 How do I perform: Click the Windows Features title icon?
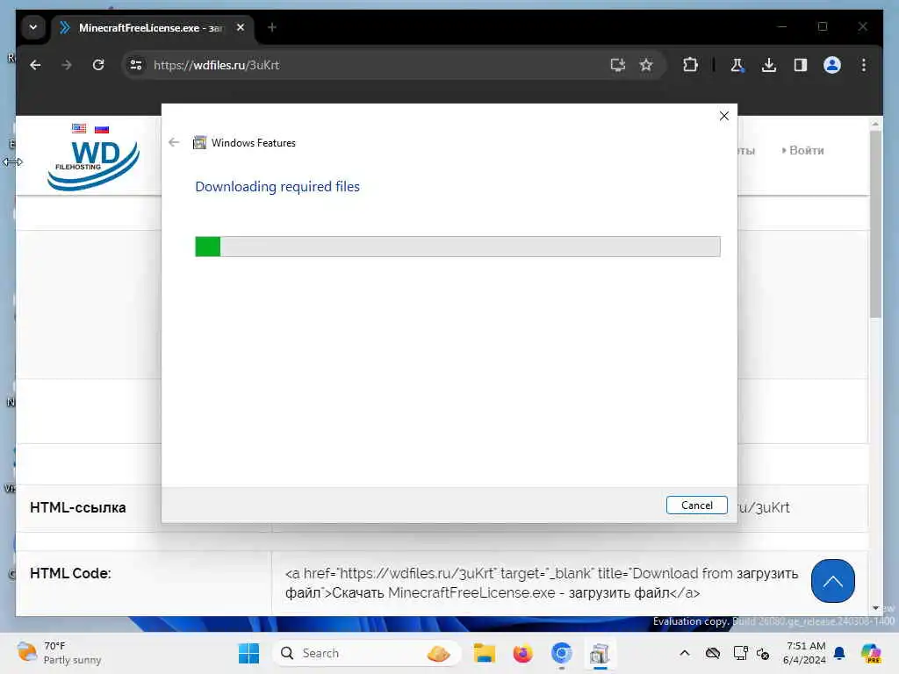click(199, 143)
